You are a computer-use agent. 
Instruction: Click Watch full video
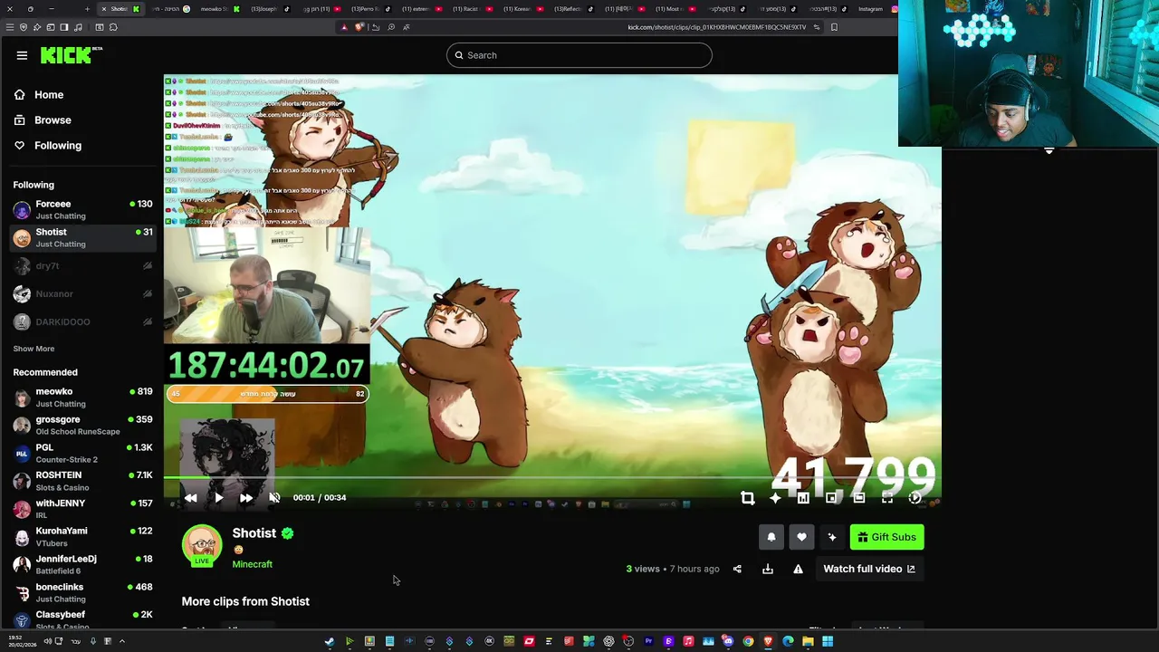869,569
